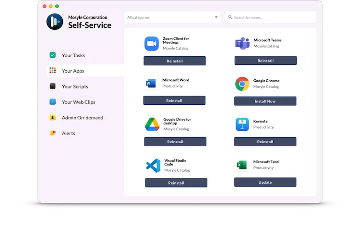Click the Microsoft Excel app icon
This screenshot has height=227, width=360.
click(242, 165)
